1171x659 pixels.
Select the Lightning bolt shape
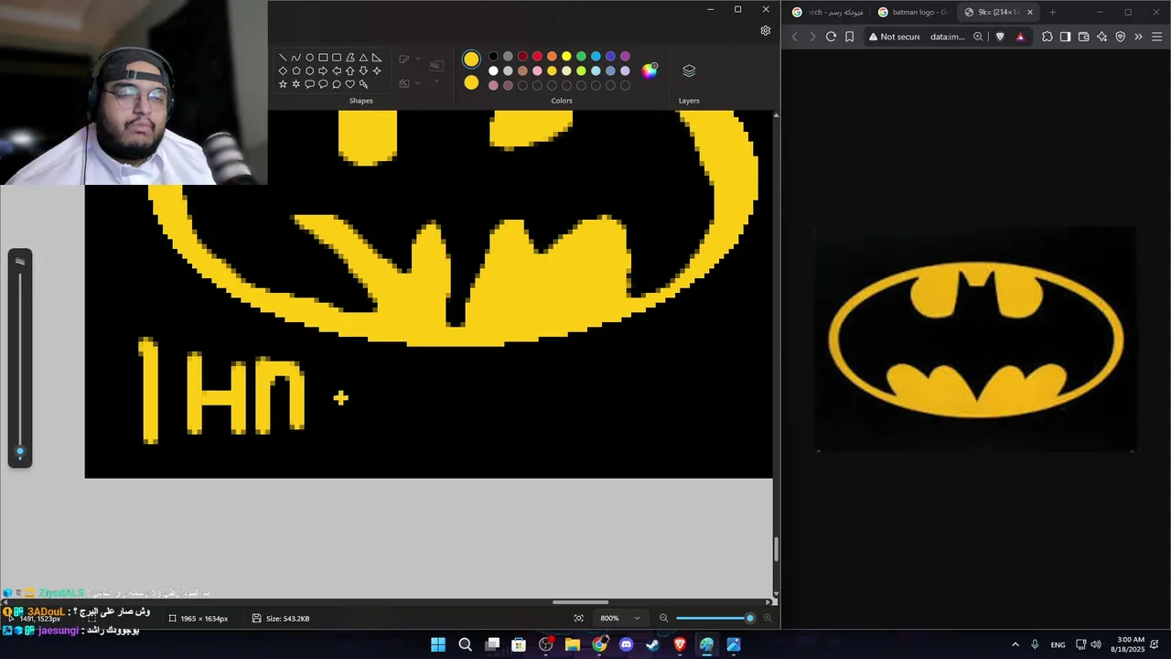[363, 84]
